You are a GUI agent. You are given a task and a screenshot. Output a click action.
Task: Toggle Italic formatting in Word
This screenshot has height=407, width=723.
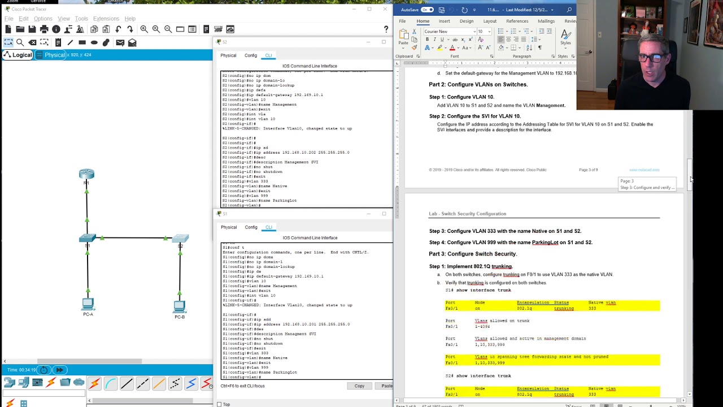point(434,40)
